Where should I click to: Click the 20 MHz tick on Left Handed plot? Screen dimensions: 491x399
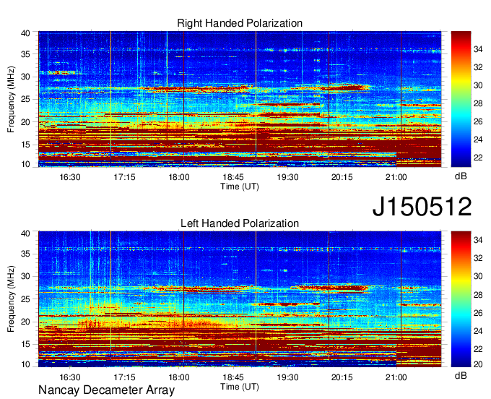pos(25,322)
